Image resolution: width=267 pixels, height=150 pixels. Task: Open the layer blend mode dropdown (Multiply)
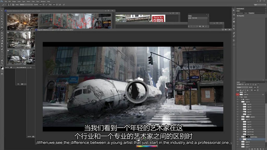coord(242,87)
